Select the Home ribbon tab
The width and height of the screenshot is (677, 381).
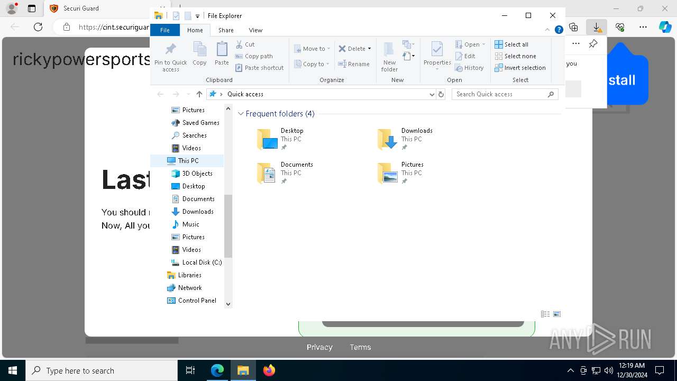(x=195, y=30)
